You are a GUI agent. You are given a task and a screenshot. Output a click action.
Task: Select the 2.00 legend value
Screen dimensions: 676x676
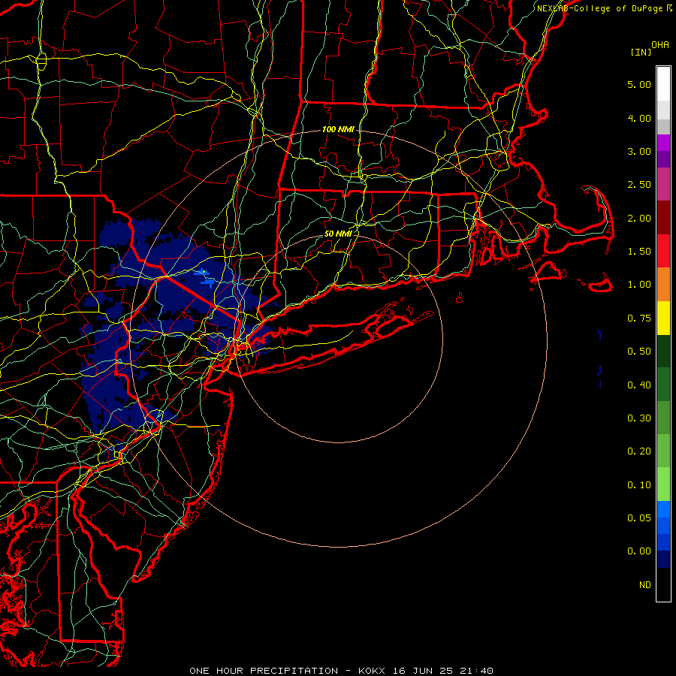click(x=639, y=218)
